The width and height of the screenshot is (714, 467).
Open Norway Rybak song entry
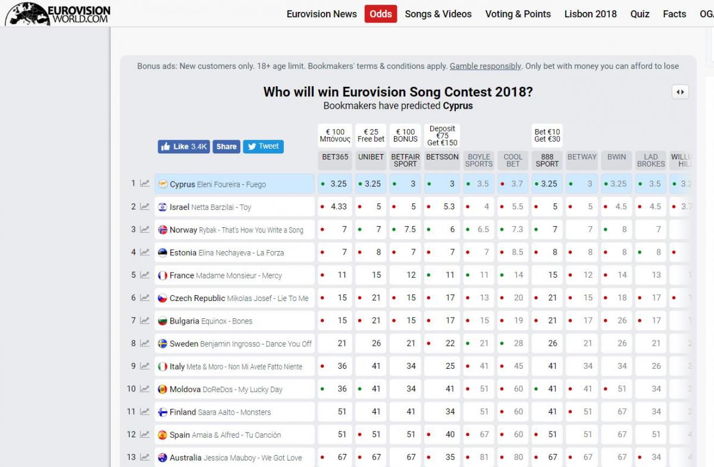[x=234, y=229]
